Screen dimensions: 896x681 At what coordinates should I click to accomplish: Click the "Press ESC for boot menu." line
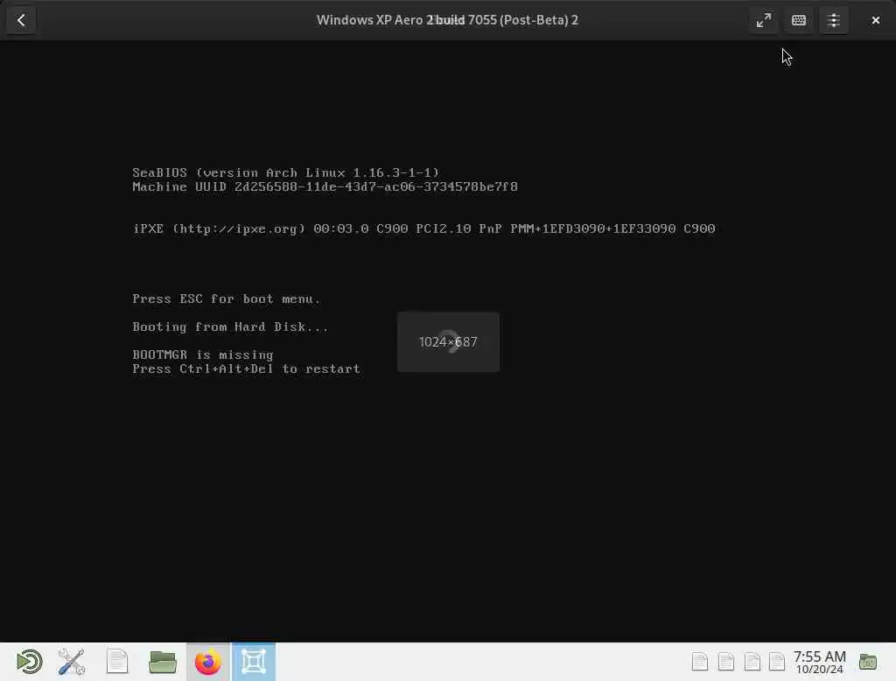pos(227,298)
